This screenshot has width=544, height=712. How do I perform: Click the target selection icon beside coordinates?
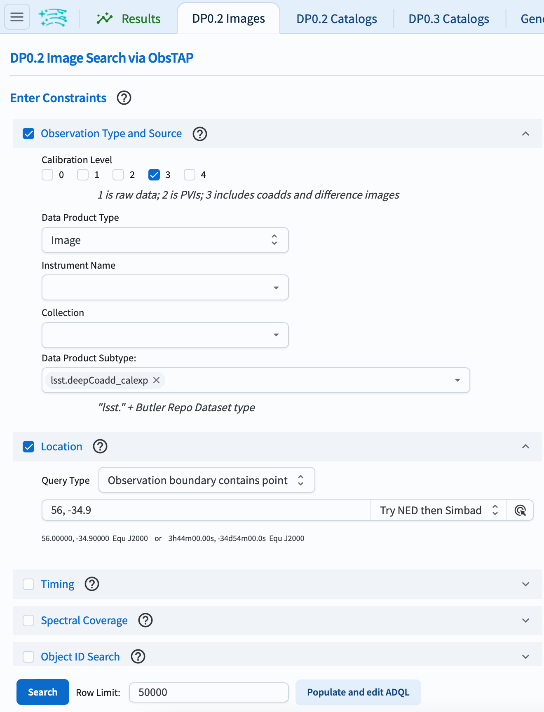[520, 511]
